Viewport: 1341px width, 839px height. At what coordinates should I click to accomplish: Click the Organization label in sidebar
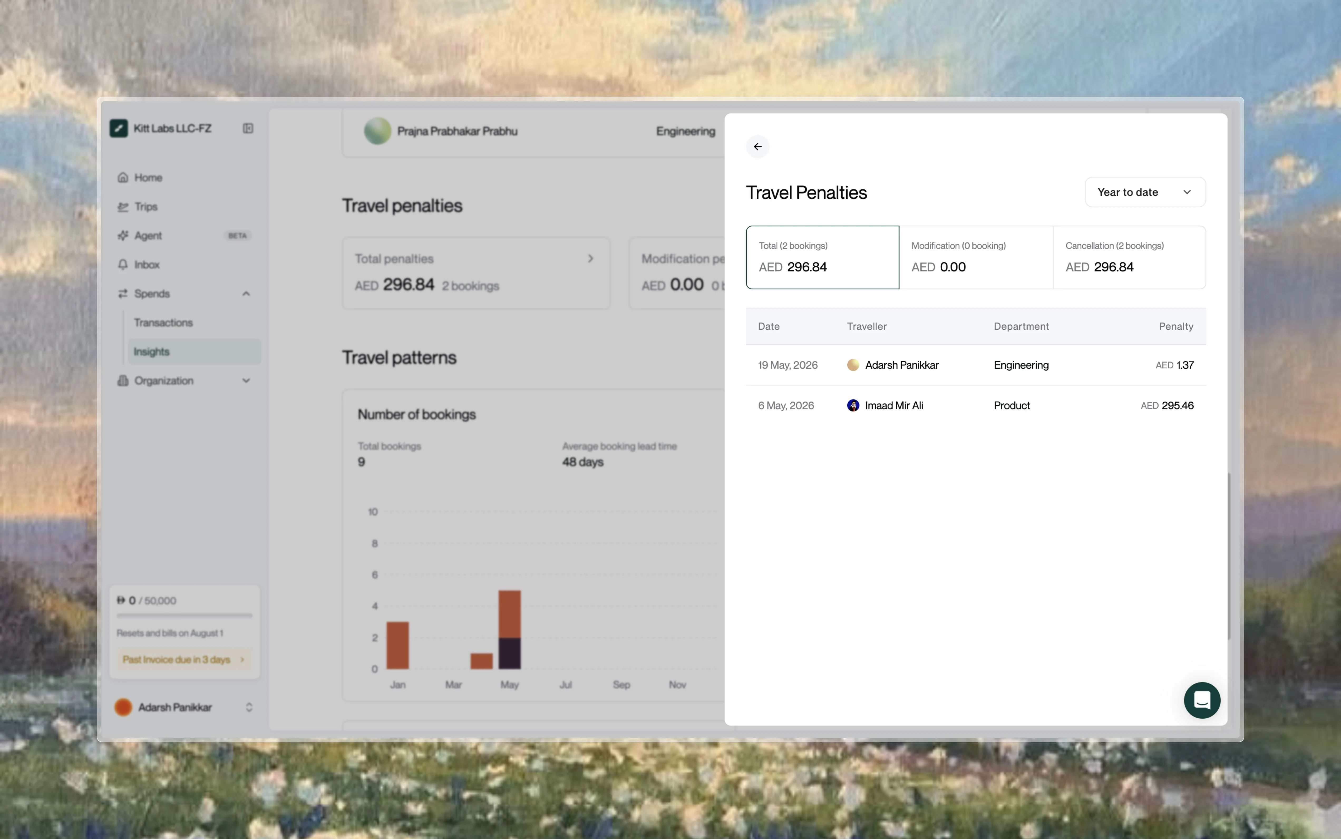pyautogui.click(x=164, y=381)
